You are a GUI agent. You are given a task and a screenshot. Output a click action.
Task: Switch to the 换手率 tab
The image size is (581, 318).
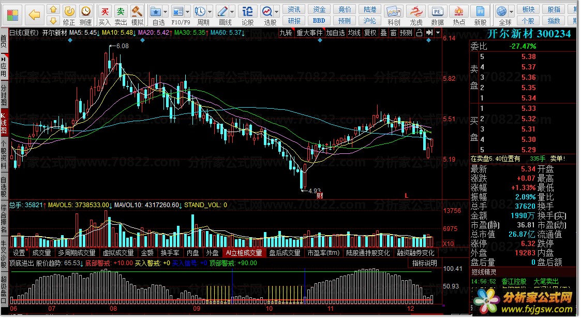[x=170, y=253]
